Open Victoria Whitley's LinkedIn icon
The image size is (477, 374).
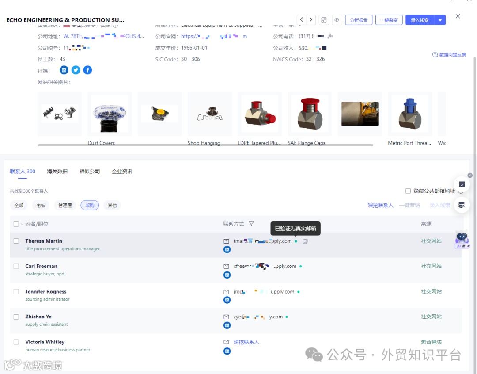click(x=227, y=351)
